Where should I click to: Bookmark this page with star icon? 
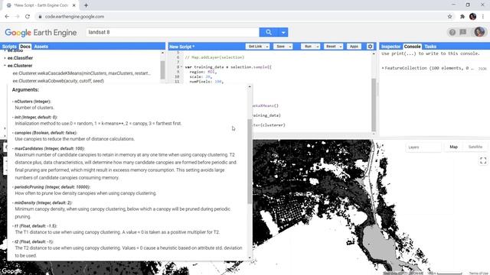pos(449,17)
